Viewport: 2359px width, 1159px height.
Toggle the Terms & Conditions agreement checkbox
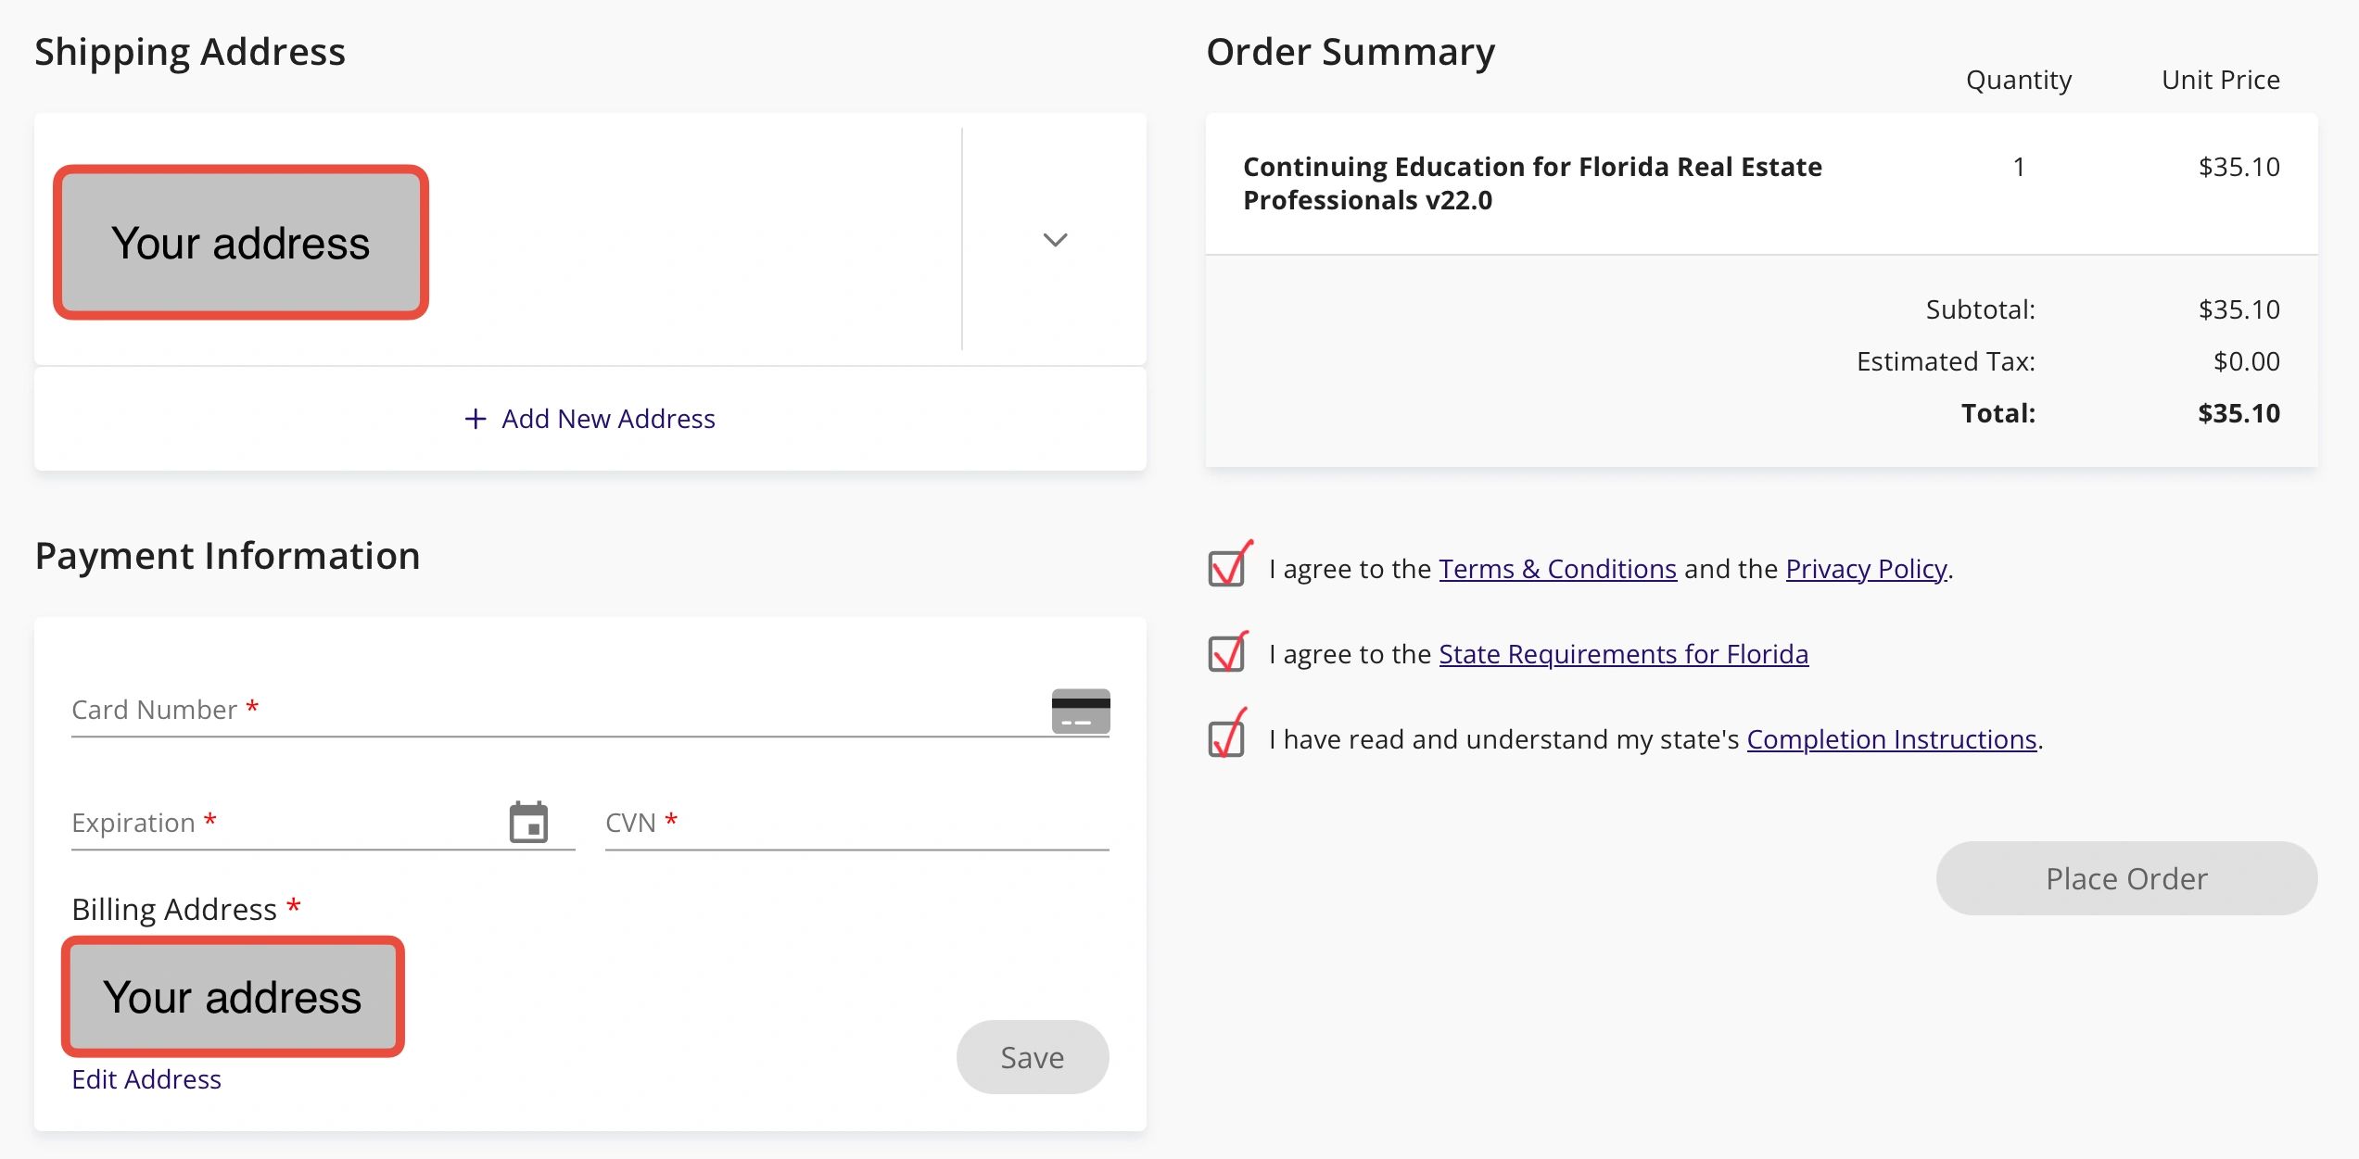pyautogui.click(x=1226, y=568)
